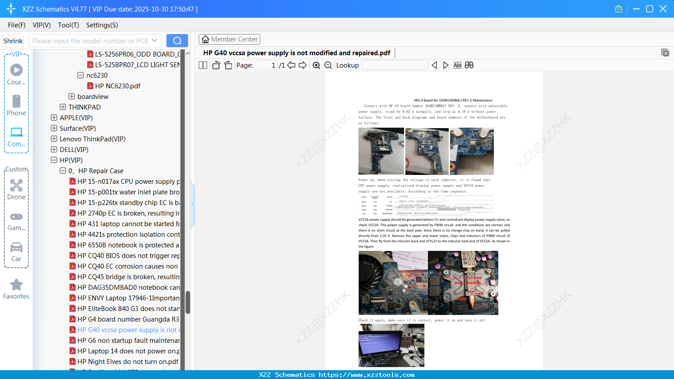The width and height of the screenshot is (674, 379).
Task: Toggle two-page view icon in PDF toolbar
Action: coord(203,65)
